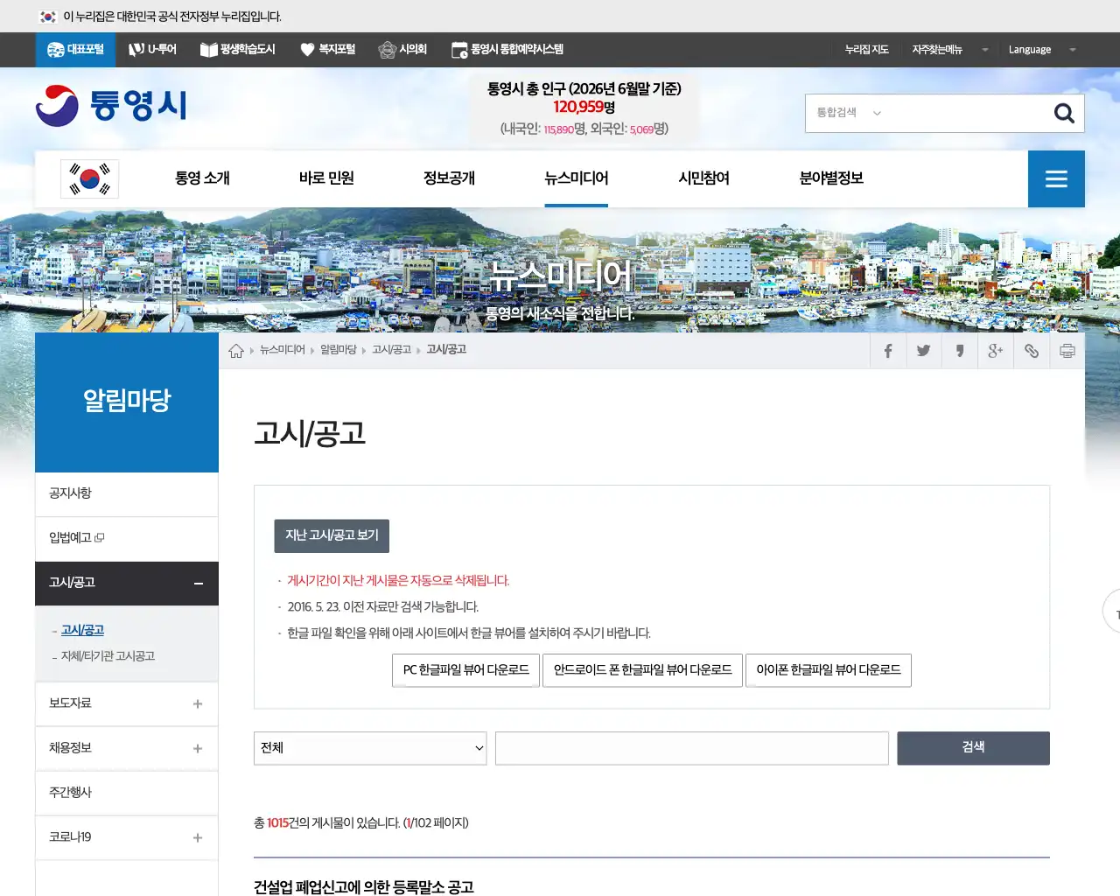Open 시민참여 menu
The width and height of the screenshot is (1120, 896).
704,178
